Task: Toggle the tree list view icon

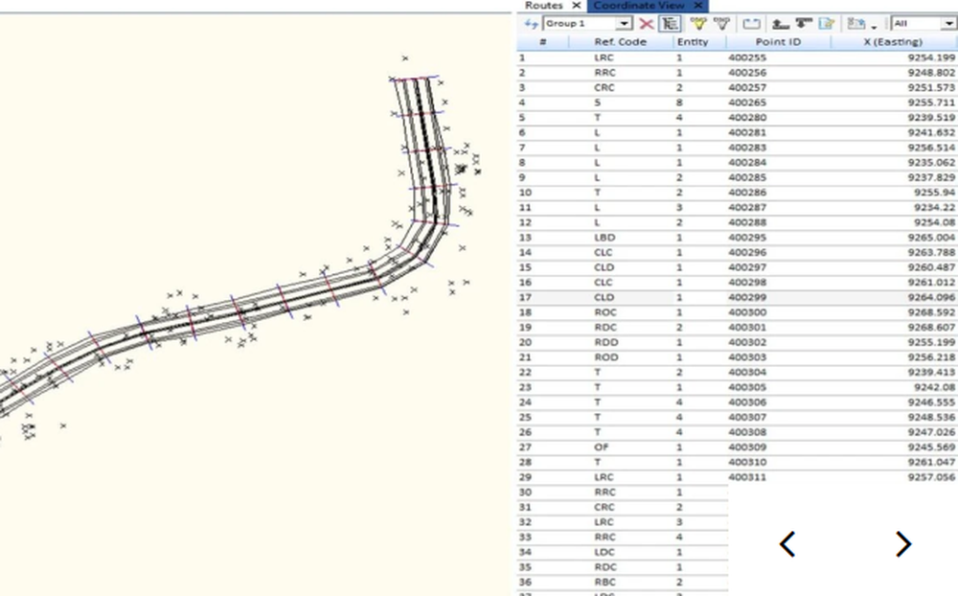Action: coord(671,24)
